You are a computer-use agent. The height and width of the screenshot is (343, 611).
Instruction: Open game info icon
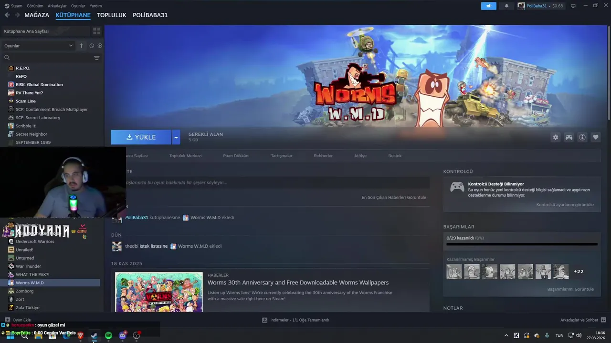pyautogui.click(x=582, y=137)
